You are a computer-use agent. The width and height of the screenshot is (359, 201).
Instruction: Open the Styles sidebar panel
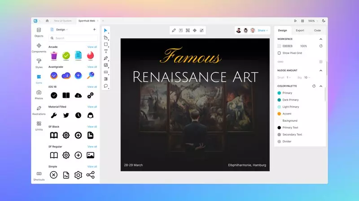(39, 63)
